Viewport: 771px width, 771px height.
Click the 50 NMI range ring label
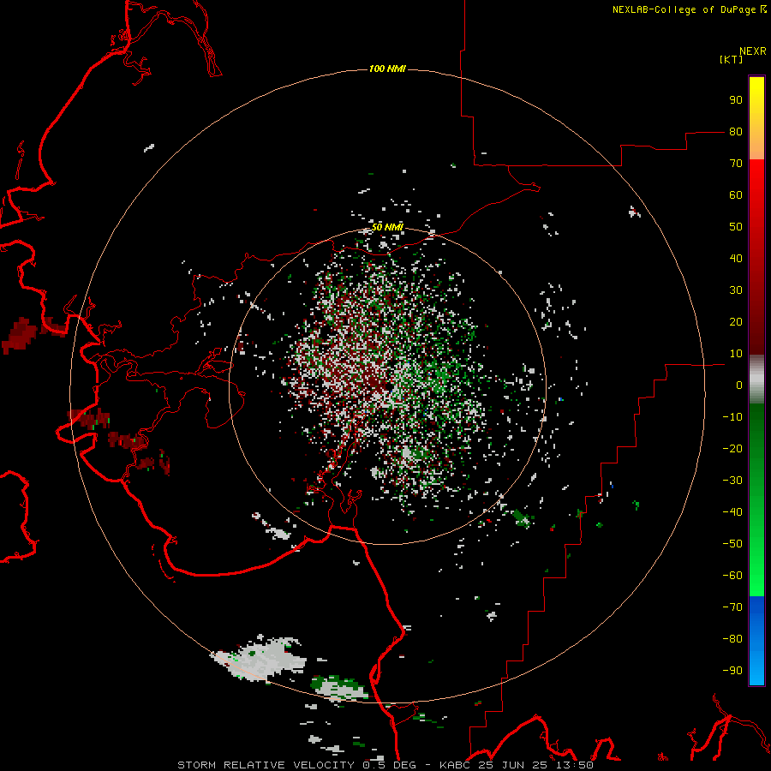point(387,227)
